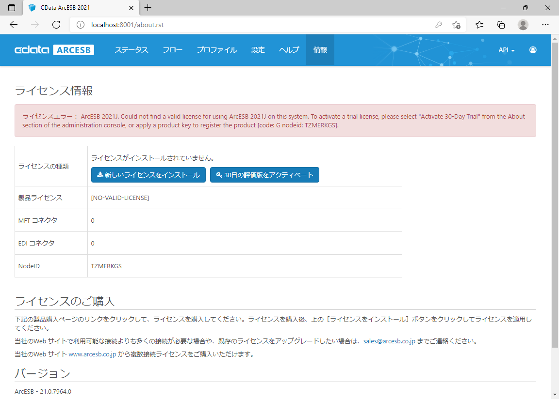Close the CData ArcESB 2021 tab
The height and width of the screenshot is (399, 559).
coord(131,7)
